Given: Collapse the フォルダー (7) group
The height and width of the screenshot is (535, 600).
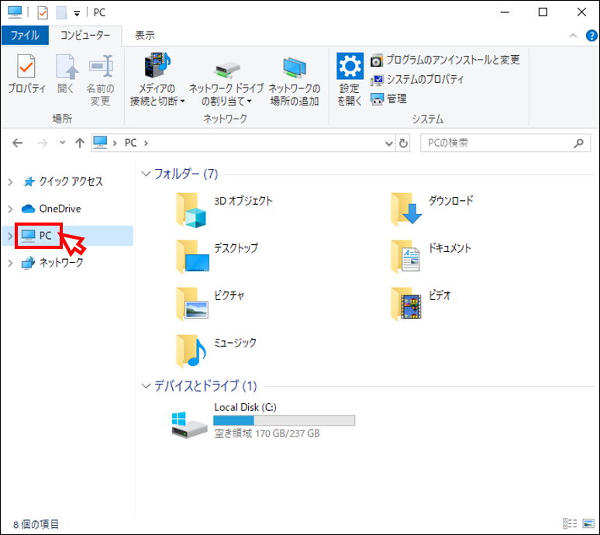Looking at the screenshot, I should point(146,174).
